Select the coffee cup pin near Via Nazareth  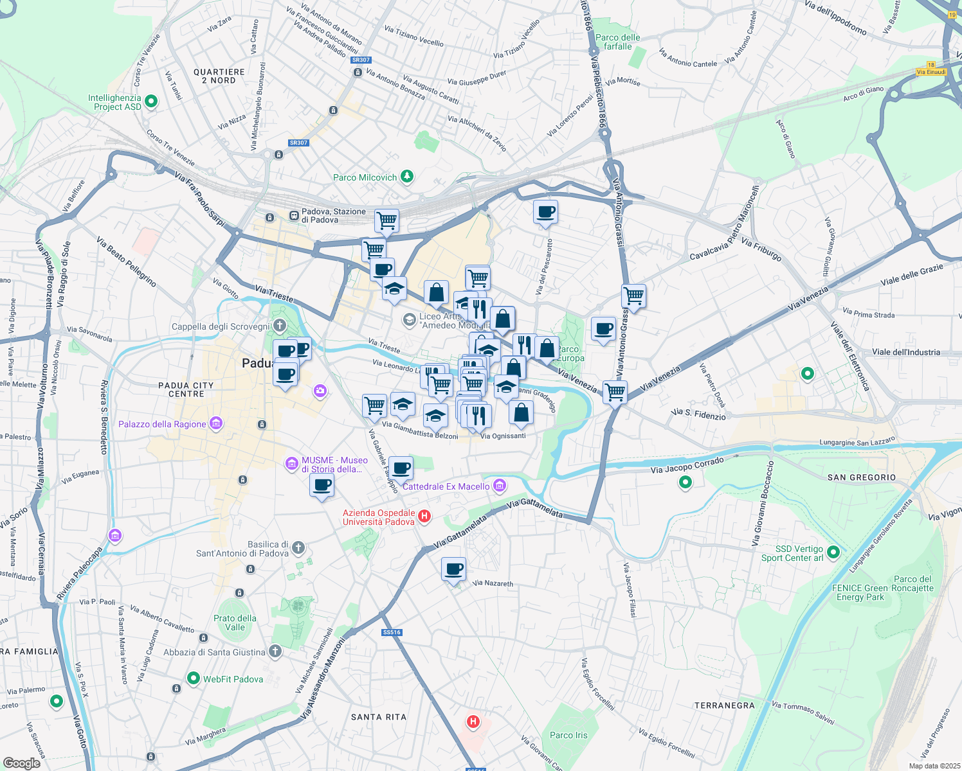coord(455,569)
